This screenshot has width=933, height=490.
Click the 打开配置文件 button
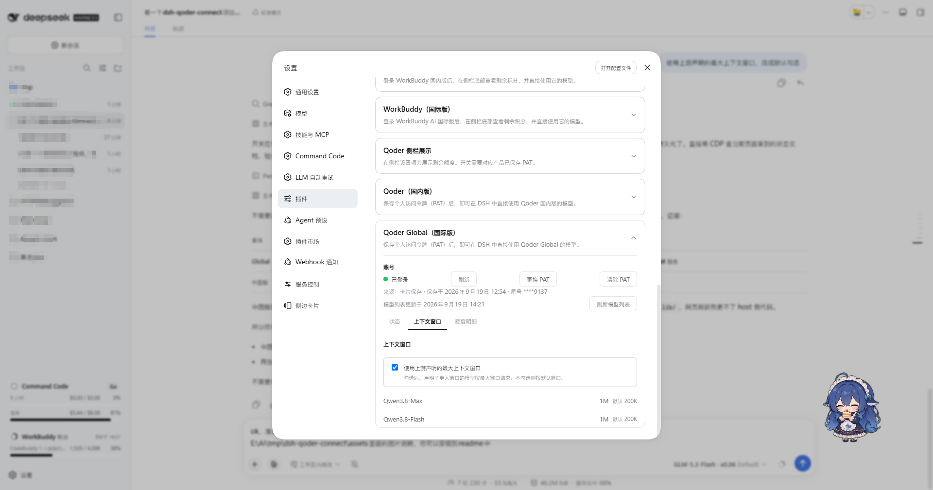[616, 68]
